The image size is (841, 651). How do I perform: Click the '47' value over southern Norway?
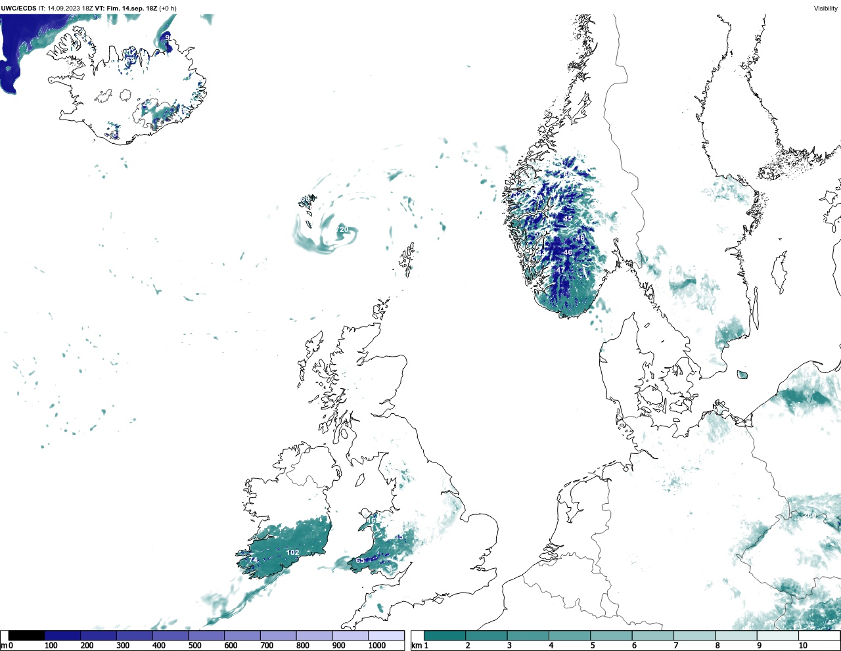[x=560, y=270]
